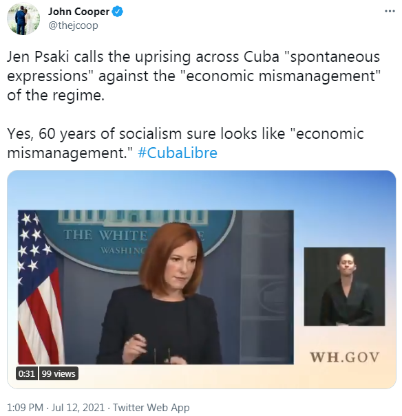Click the Jul 12, 2021 date
Screen dimensions: 402x416
[x=78, y=407]
